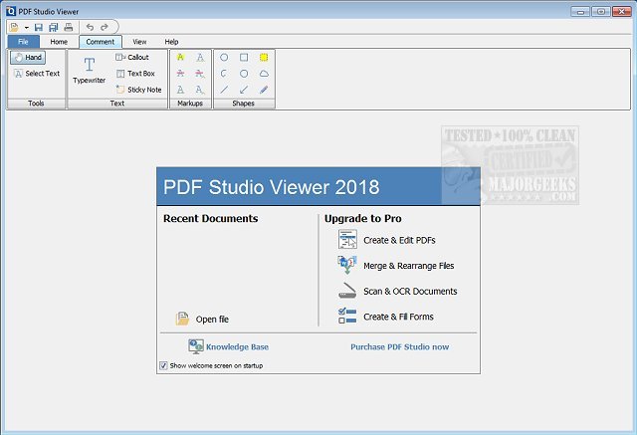This screenshot has width=637, height=435.
Task: Select the squiggly underline markup tool
Action: click(x=200, y=58)
